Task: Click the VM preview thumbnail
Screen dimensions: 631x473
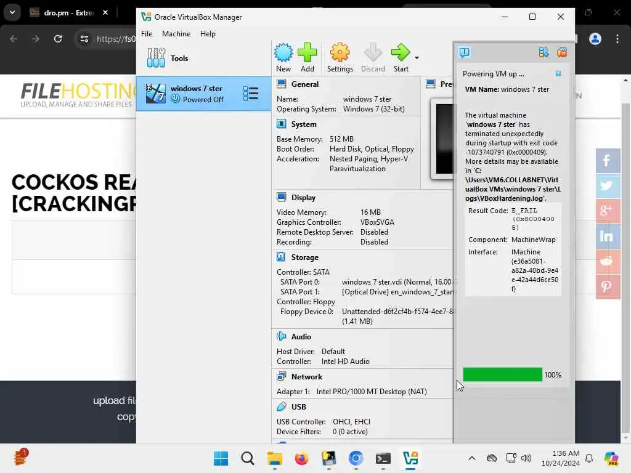Action: [442, 139]
